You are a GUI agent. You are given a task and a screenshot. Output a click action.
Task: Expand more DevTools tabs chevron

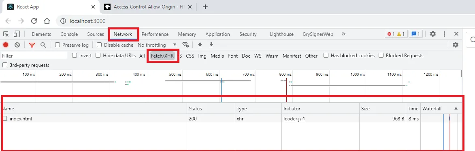[x=343, y=34]
